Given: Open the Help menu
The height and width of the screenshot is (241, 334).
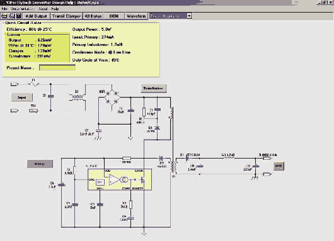Looking at the screenshot, I should [55, 9].
